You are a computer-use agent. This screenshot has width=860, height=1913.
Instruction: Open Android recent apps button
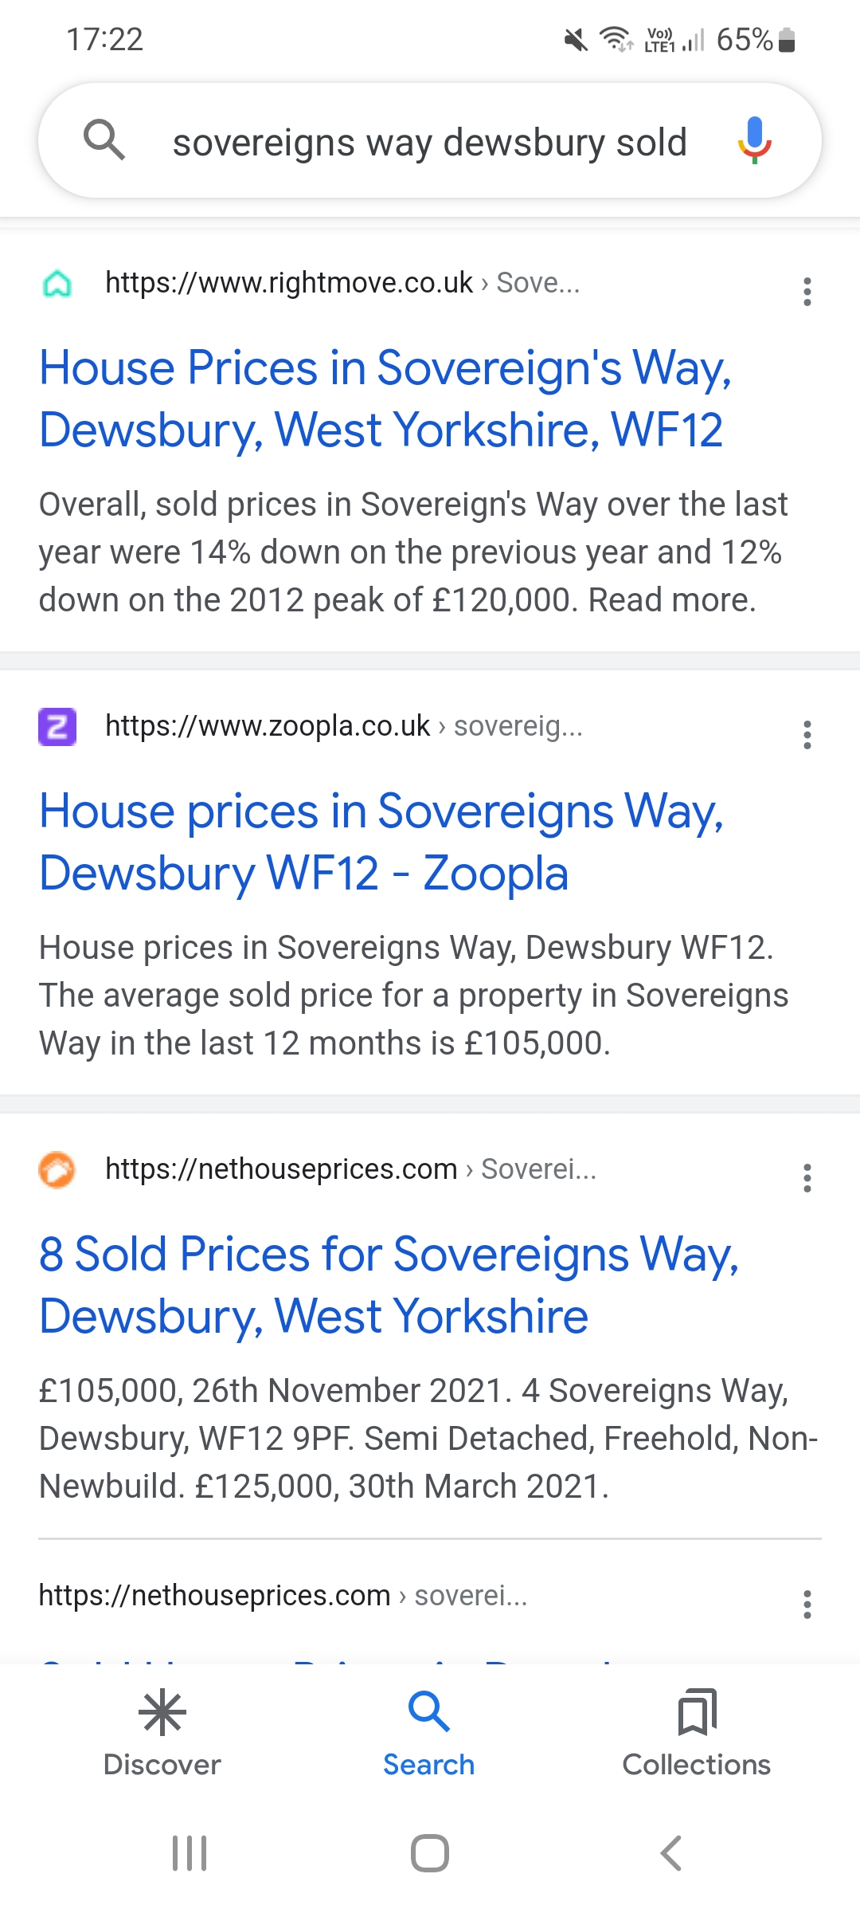point(190,1853)
